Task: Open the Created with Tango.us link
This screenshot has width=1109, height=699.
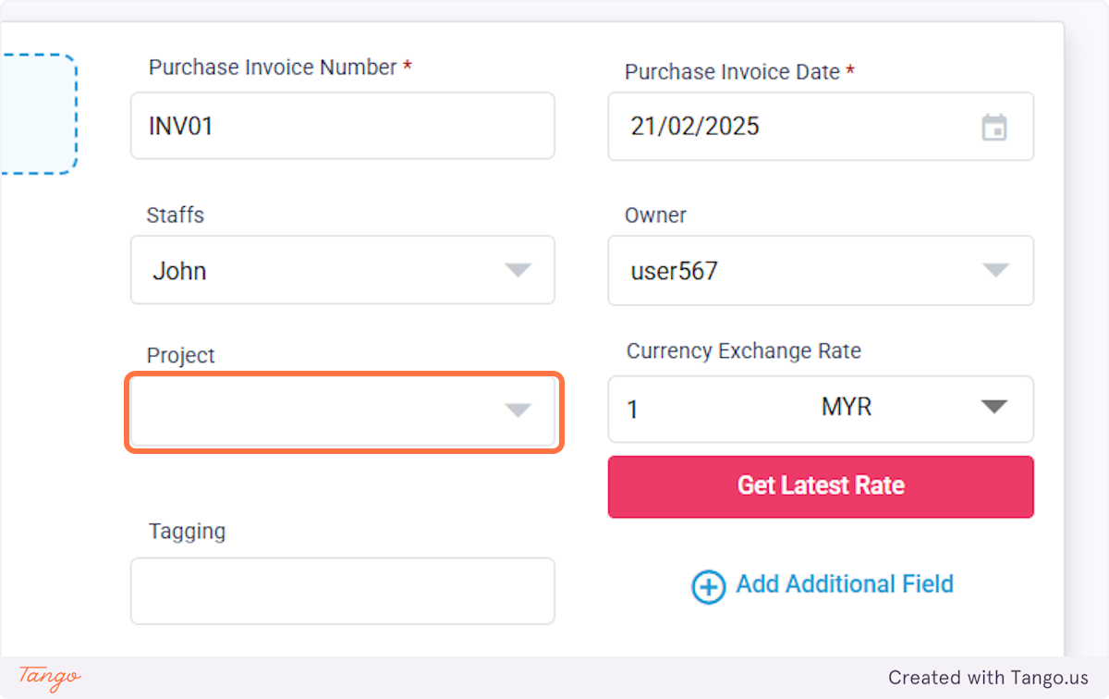Action: (x=988, y=678)
